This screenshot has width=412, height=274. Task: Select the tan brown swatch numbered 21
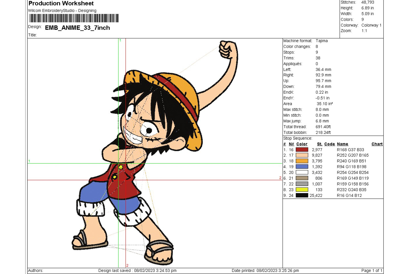point(302,178)
